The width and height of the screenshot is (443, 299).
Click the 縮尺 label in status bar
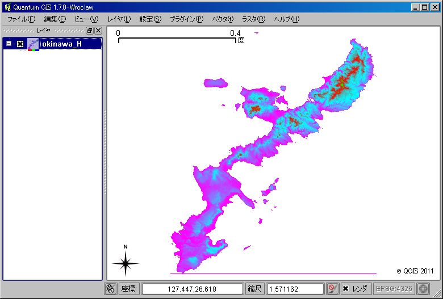point(254,289)
